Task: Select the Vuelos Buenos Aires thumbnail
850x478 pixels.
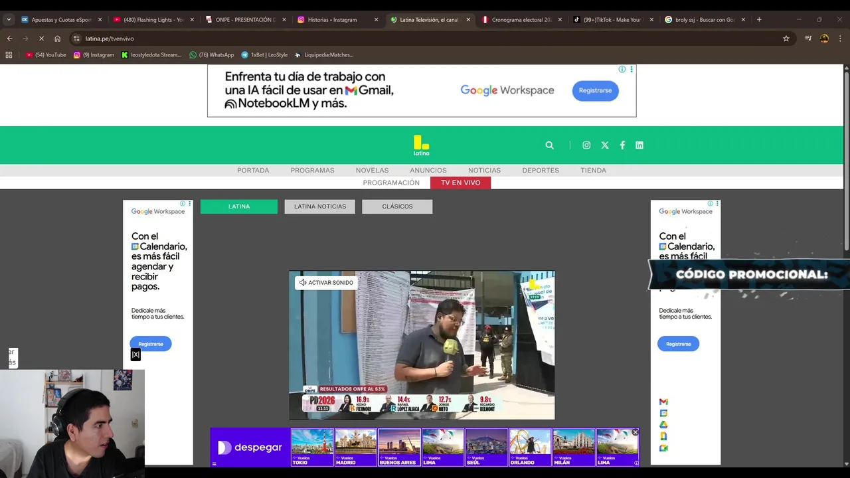Action: click(400, 447)
